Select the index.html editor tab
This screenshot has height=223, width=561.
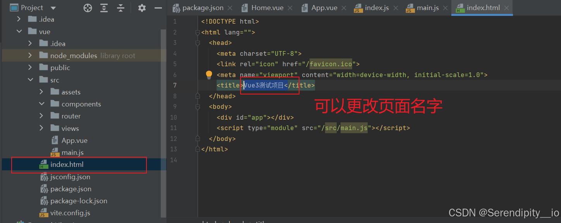point(483,8)
